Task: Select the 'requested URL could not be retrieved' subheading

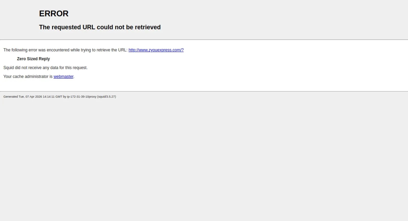Action: coord(100,27)
